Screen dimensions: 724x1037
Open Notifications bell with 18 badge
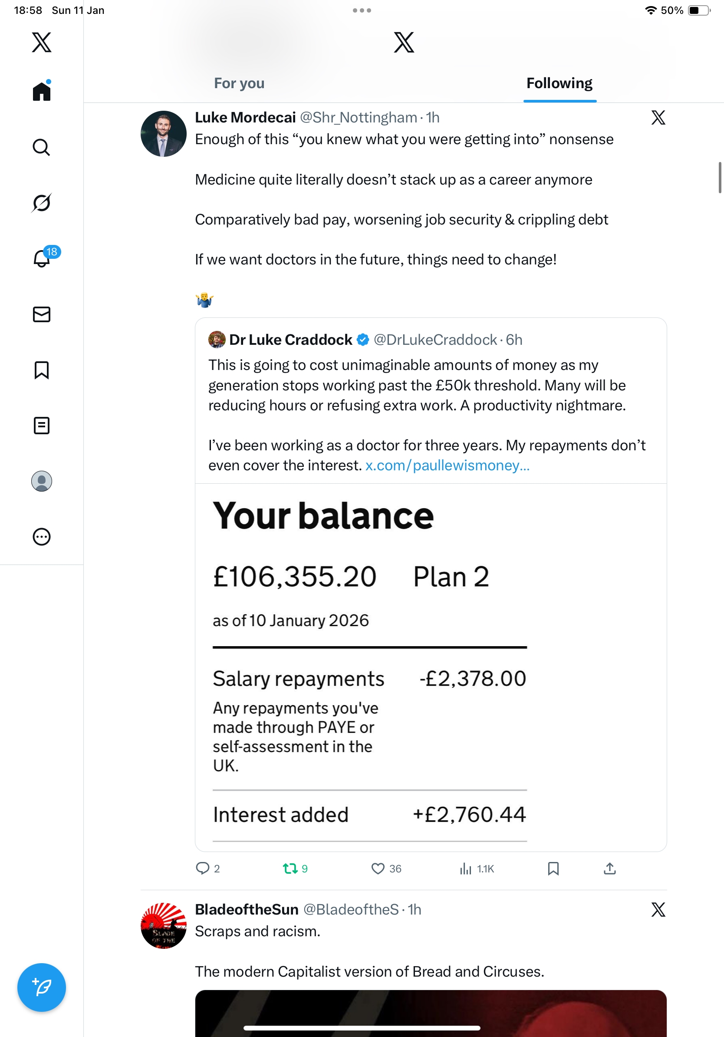click(x=42, y=259)
